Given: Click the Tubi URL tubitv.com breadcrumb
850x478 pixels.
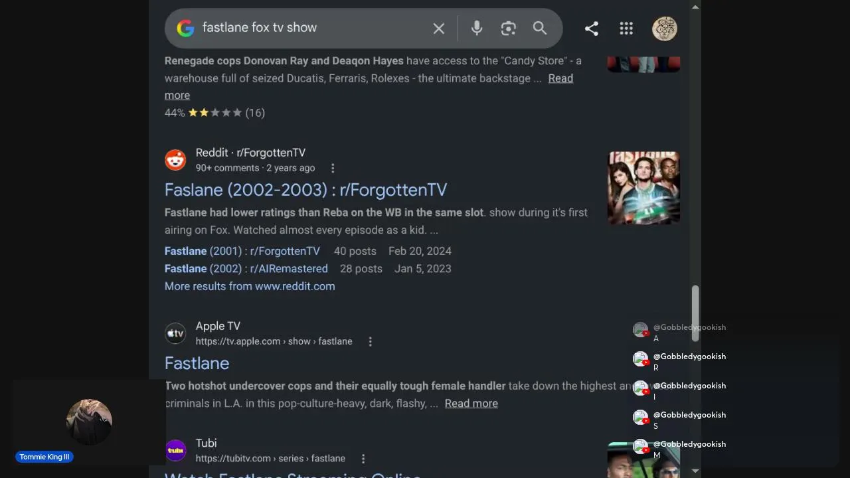Looking at the screenshot, I should 270,459.
